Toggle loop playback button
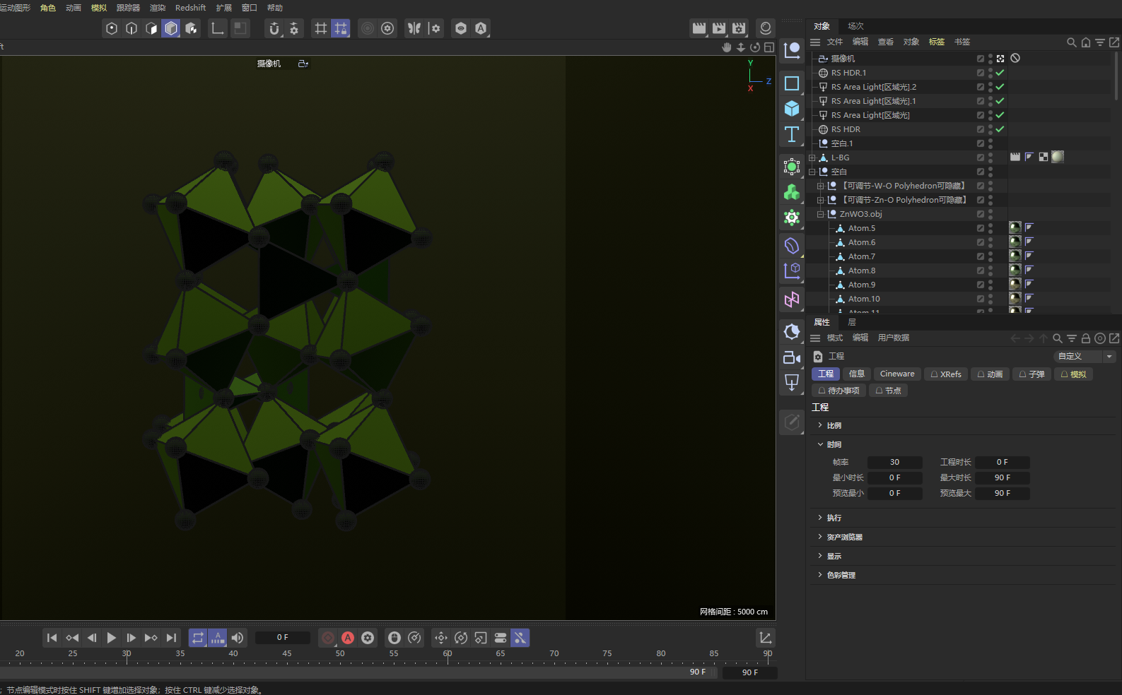This screenshot has width=1122, height=695. (198, 638)
